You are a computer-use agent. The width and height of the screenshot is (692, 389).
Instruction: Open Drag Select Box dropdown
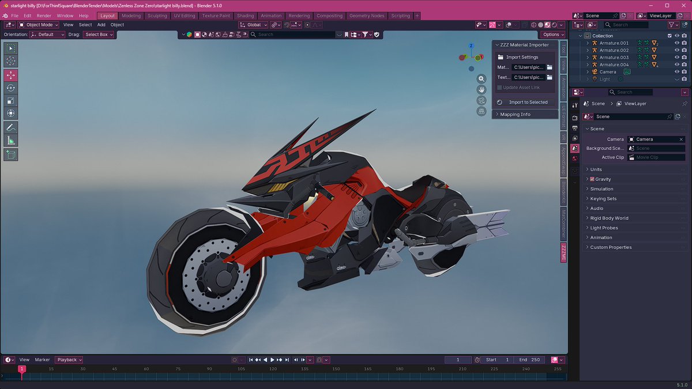[x=99, y=35]
